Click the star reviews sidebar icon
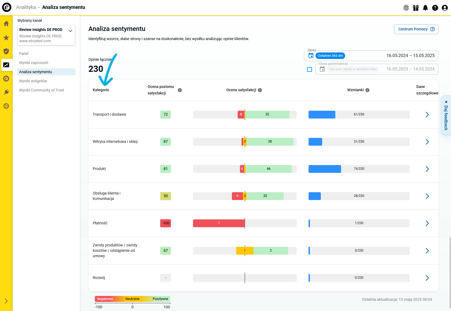Viewport: 451px width, 311px height. click(6, 38)
